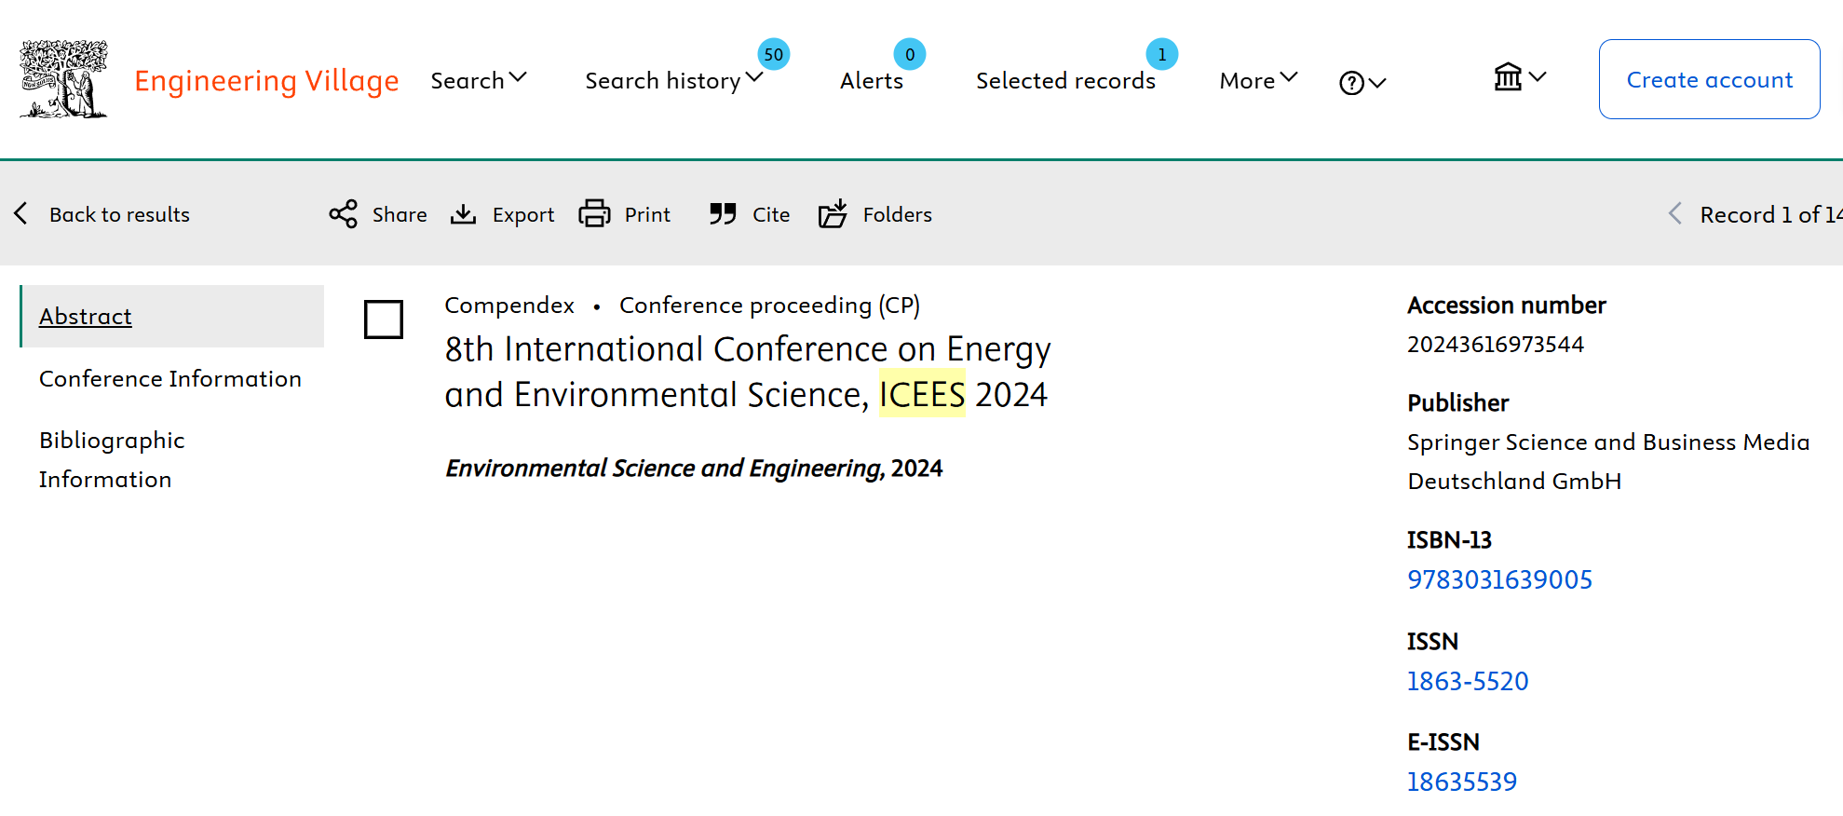This screenshot has height=816, width=1843.
Task: Expand the institution menu chevron
Action: pyautogui.click(x=1538, y=76)
